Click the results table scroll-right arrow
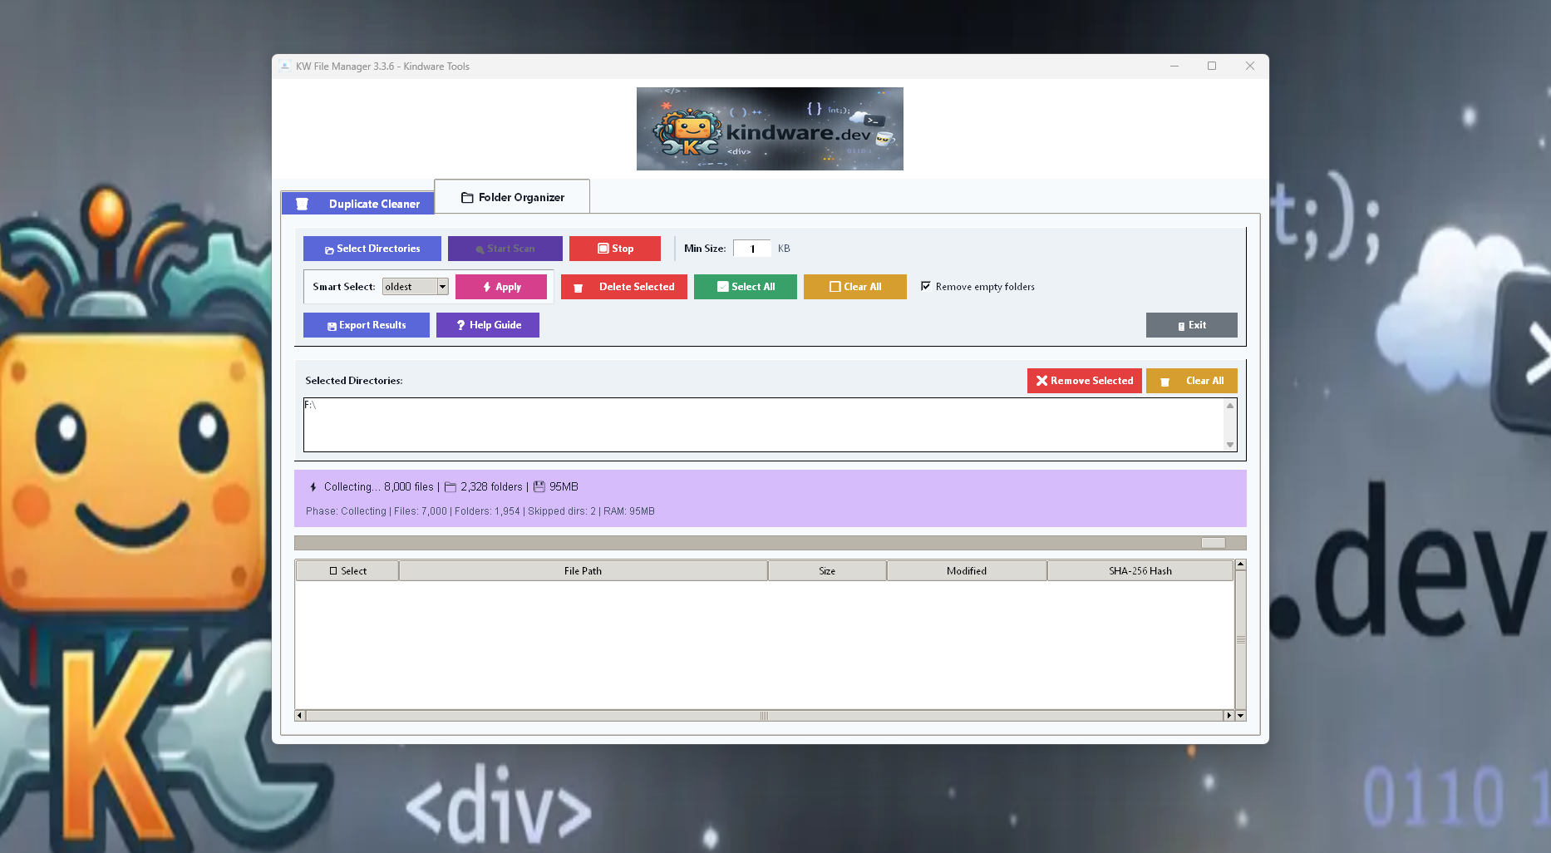The width and height of the screenshot is (1551, 853). (x=1228, y=716)
